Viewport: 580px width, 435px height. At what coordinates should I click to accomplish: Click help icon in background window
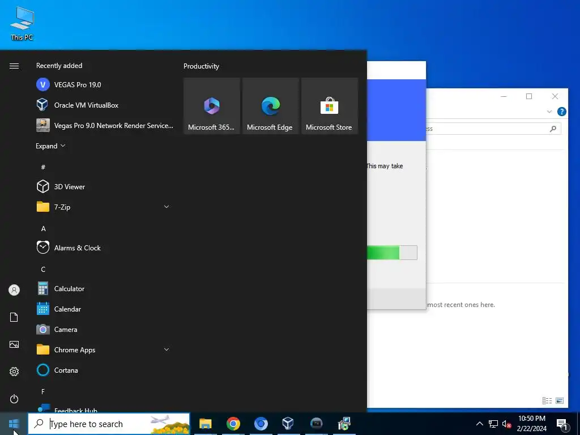561,112
